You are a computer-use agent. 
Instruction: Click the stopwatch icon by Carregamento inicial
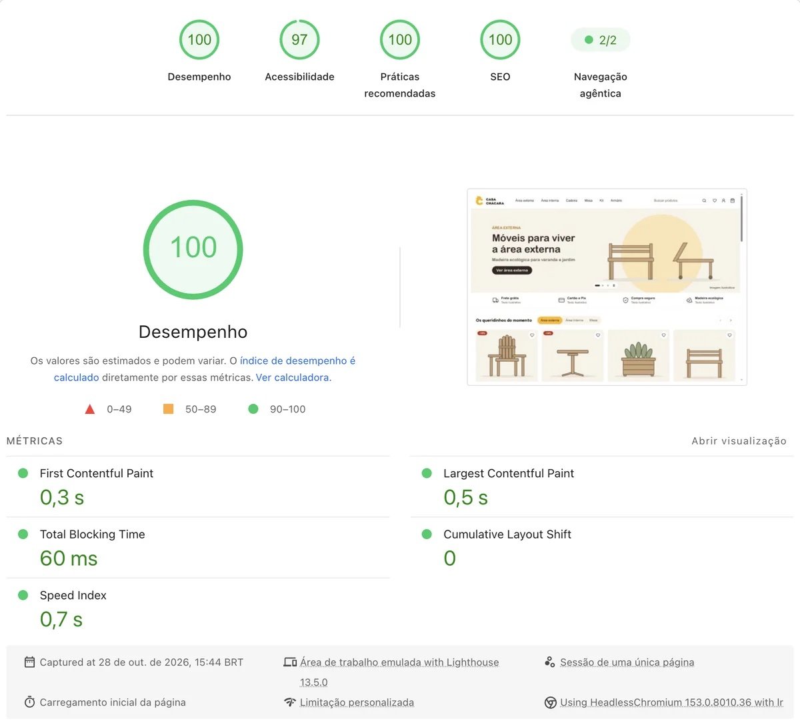[29, 702]
